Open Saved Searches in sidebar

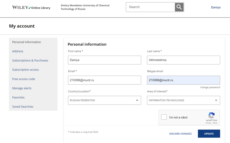click(x=23, y=107)
